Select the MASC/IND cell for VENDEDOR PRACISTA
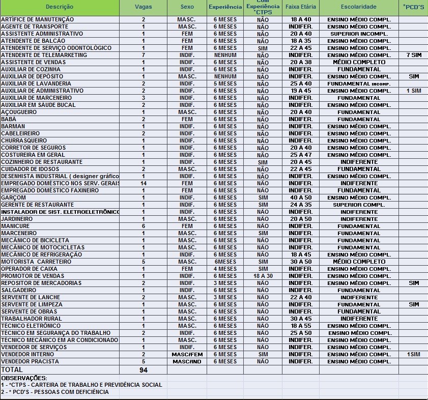428x400 pixels. point(187,361)
